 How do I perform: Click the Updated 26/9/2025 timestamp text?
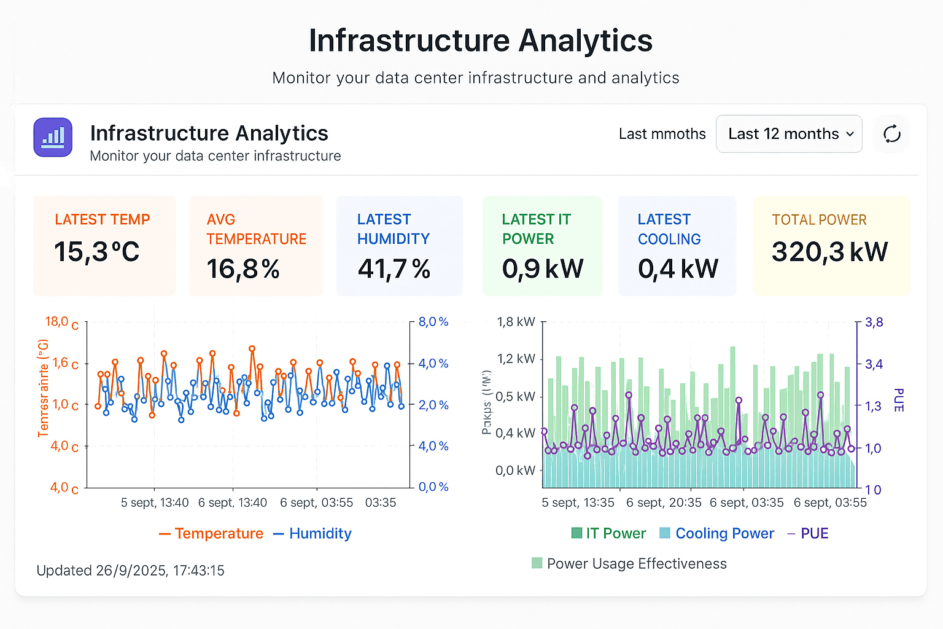coord(130,571)
